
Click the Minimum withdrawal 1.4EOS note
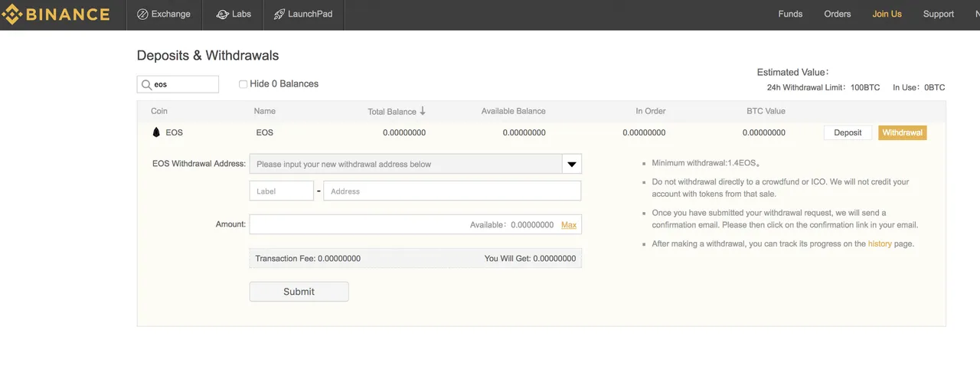[705, 163]
